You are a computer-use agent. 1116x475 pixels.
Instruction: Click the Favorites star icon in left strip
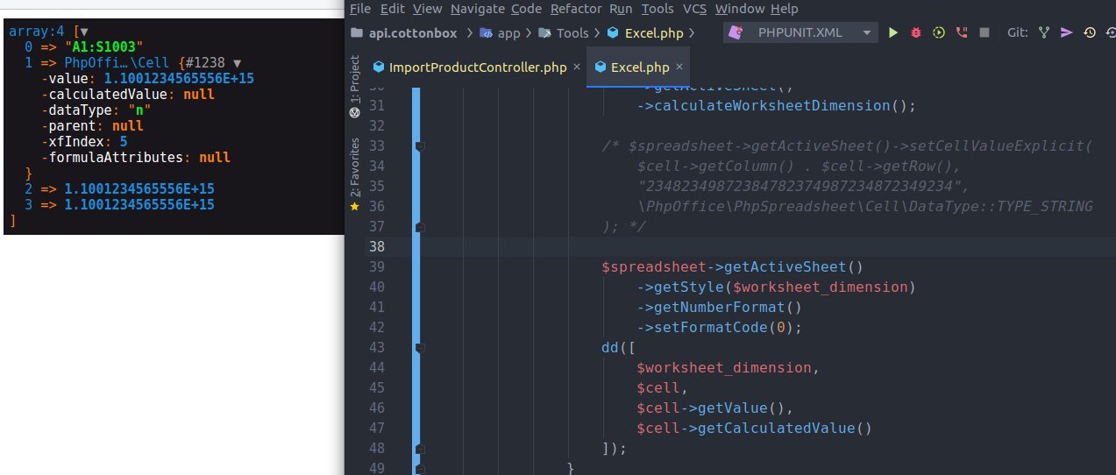355,206
